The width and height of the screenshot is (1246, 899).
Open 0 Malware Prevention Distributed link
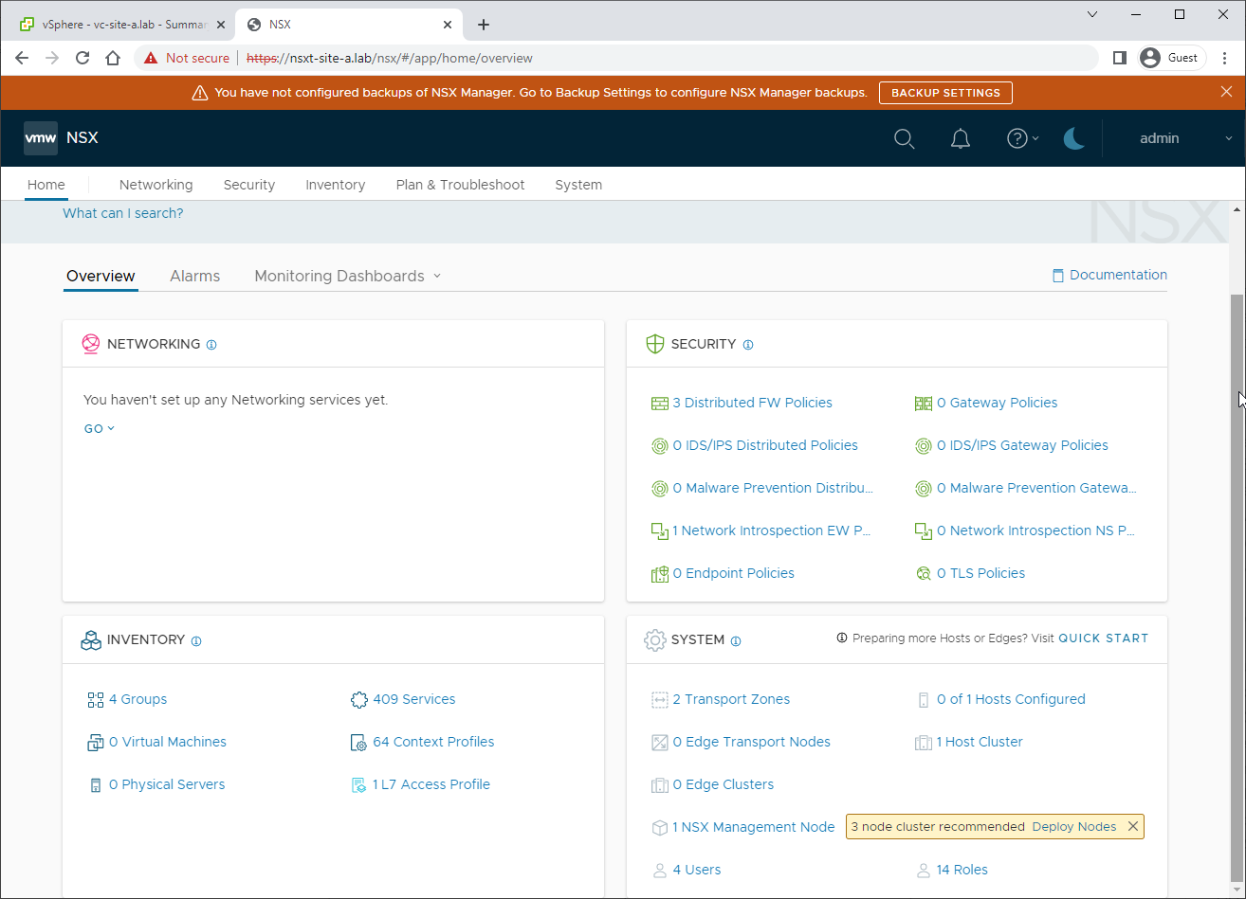pos(773,489)
